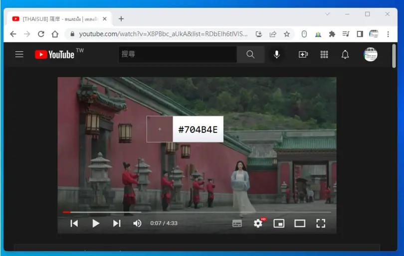
Task: Open the create video icon
Action: click(x=303, y=54)
